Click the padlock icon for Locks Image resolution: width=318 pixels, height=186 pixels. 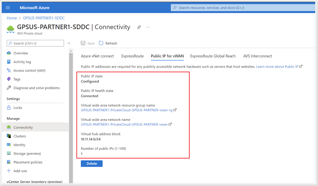pos(9,107)
